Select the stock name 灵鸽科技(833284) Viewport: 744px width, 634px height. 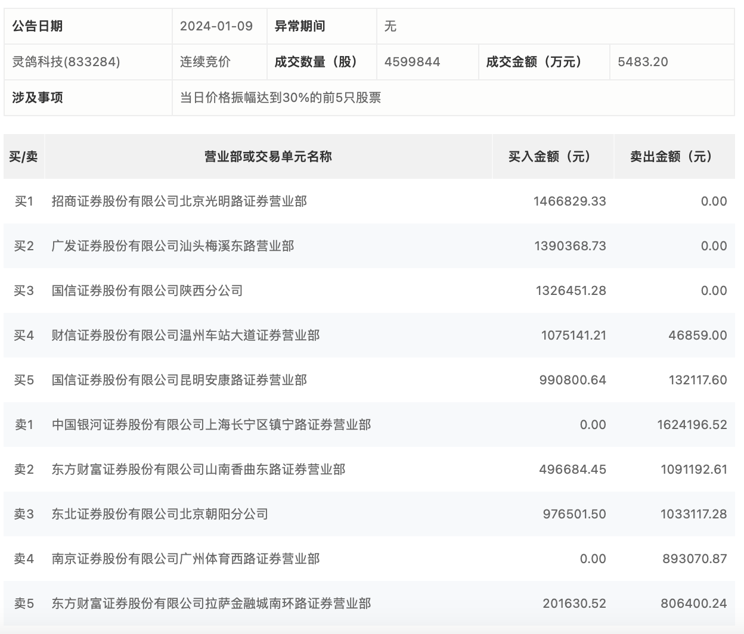click(x=66, y=62)
